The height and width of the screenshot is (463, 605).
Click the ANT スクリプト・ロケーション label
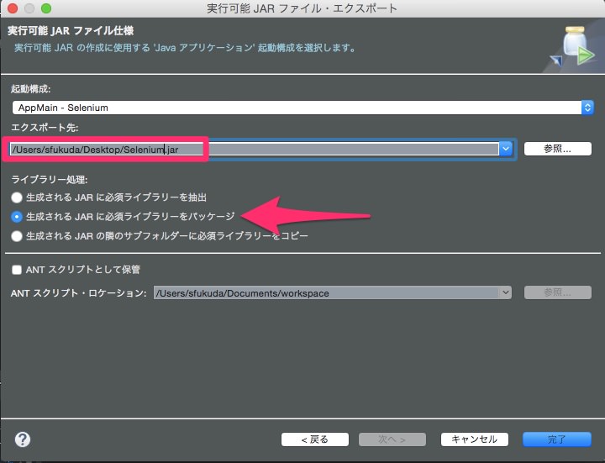[x=79, y=293]
